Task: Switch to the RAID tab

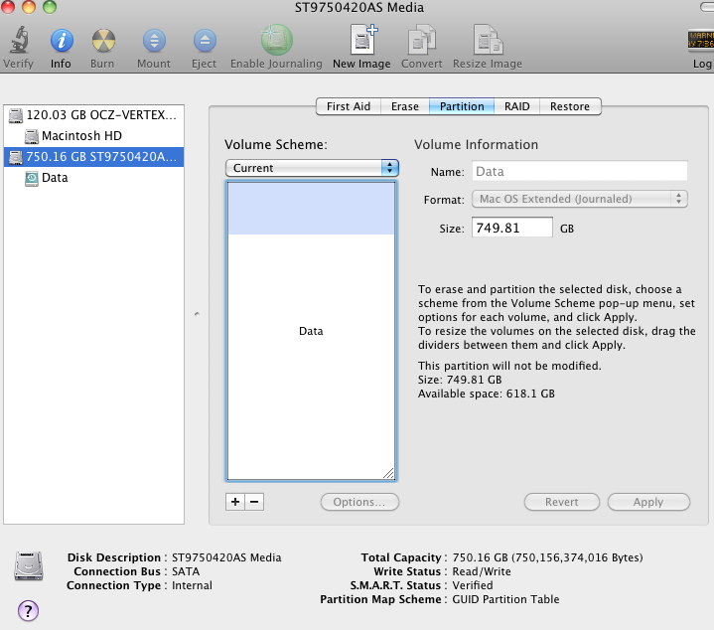Action: tap(516, 106)
